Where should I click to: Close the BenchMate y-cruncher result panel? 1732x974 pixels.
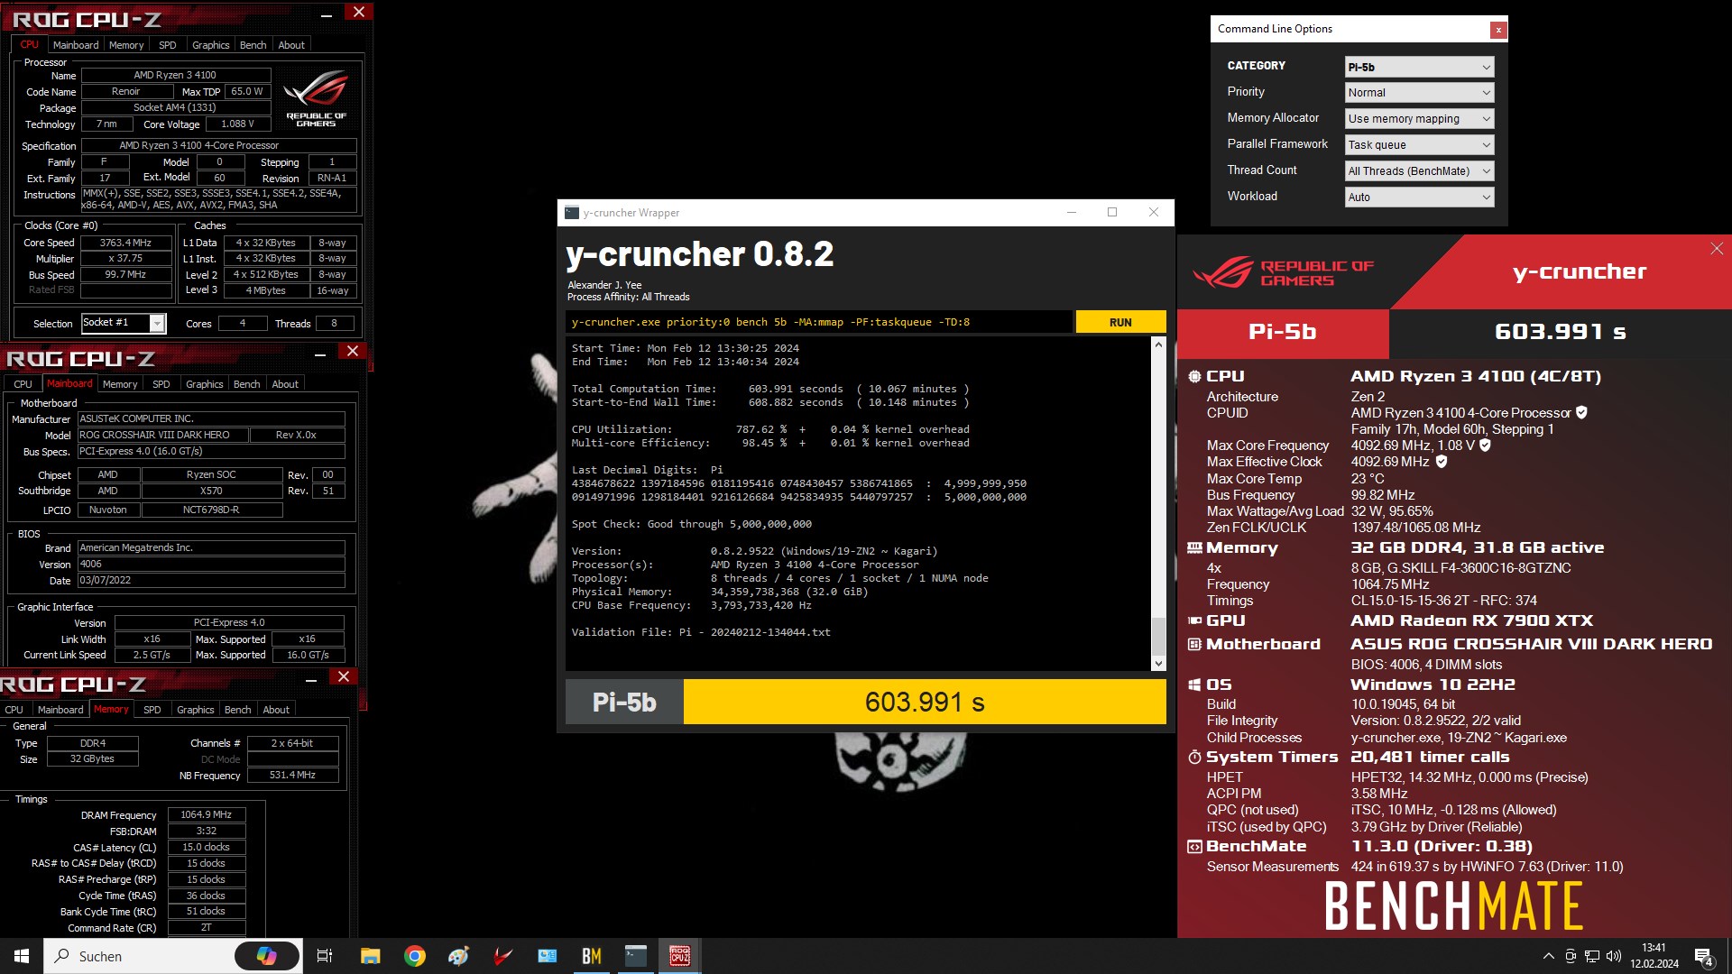point(1717,248)
